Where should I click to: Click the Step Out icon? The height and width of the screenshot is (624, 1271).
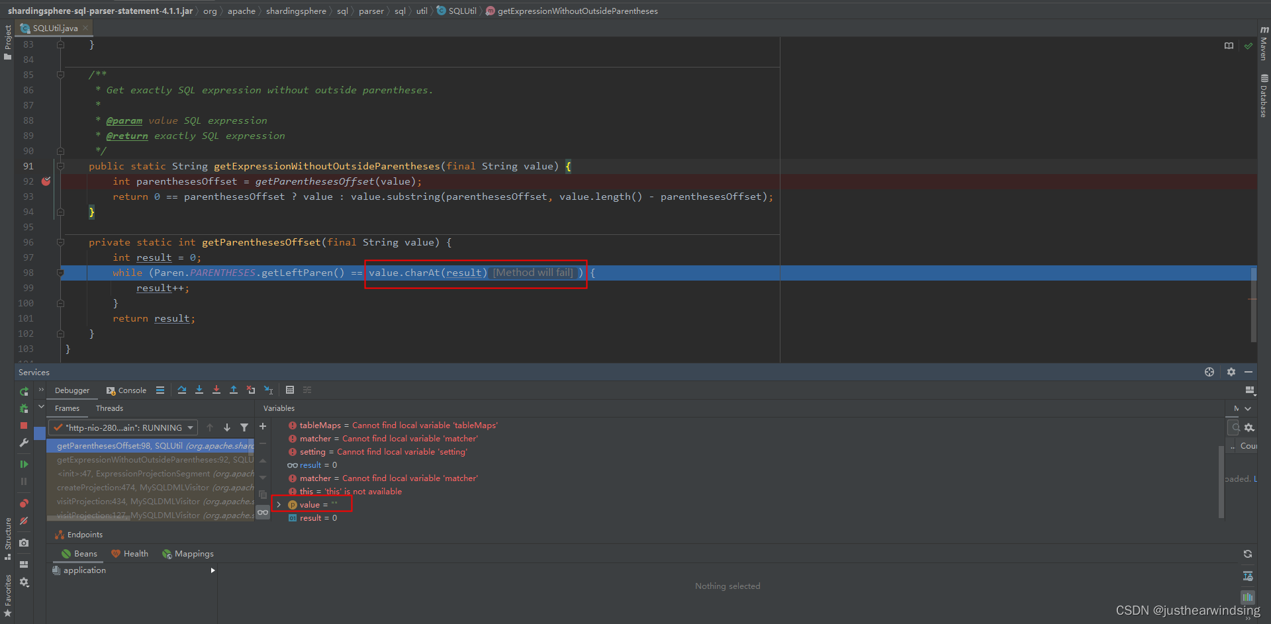click(x=234, y=390)
